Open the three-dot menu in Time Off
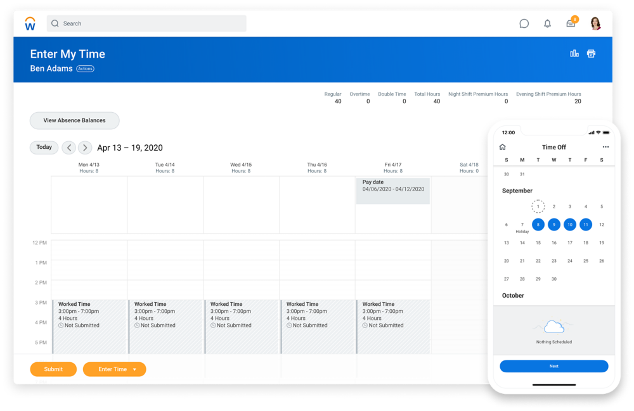Viewport: 634px width, 411px height. (x=605, y=147)
